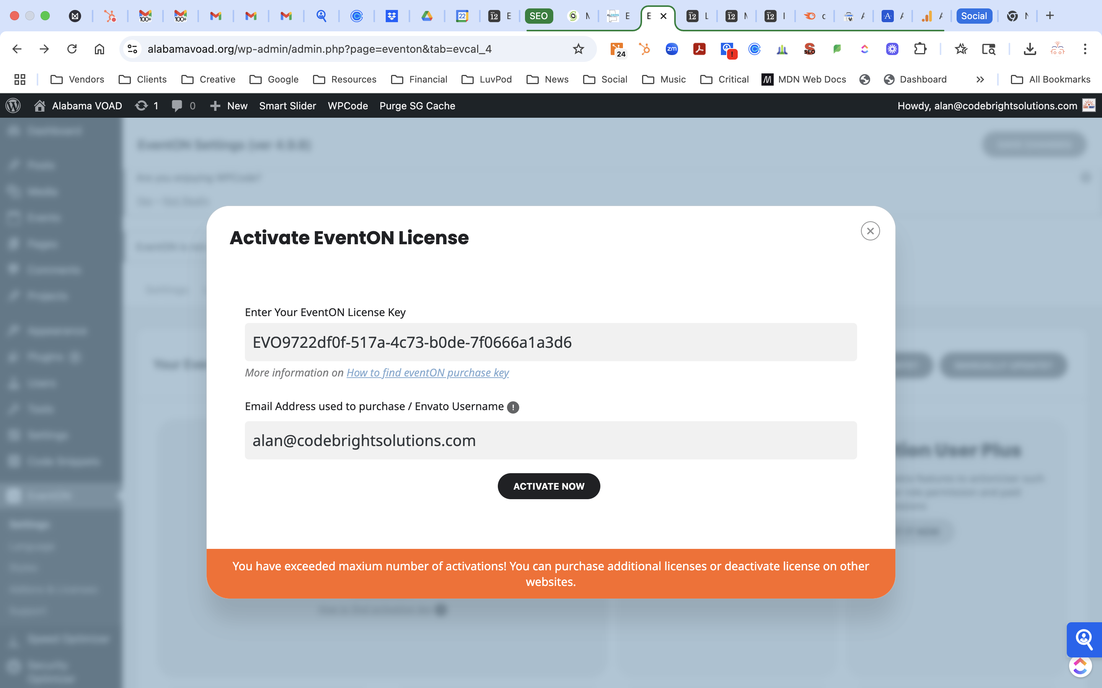
Task: Open the News bookmark folder
Action: click(x=547, y=80)
